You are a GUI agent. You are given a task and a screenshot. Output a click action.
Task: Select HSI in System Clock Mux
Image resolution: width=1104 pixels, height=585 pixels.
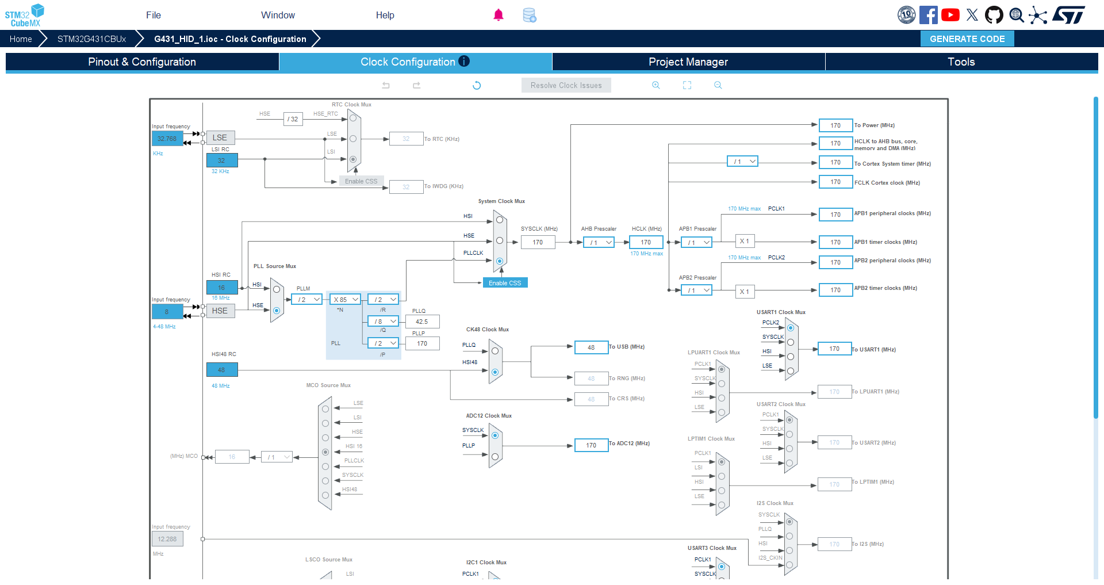point(500,220)
